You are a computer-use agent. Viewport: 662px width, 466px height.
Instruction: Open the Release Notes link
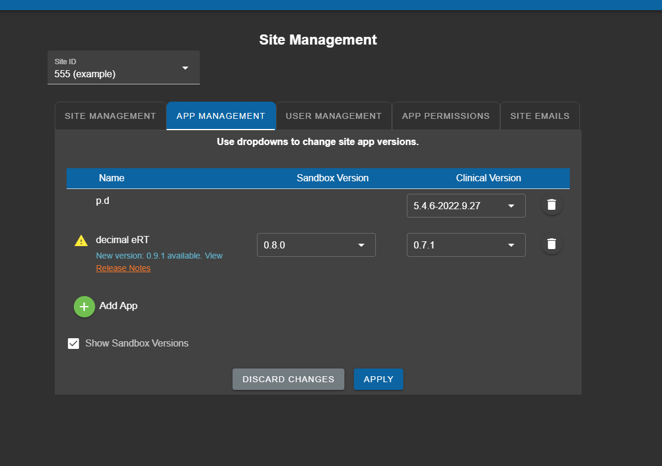(x=123, y=268)
